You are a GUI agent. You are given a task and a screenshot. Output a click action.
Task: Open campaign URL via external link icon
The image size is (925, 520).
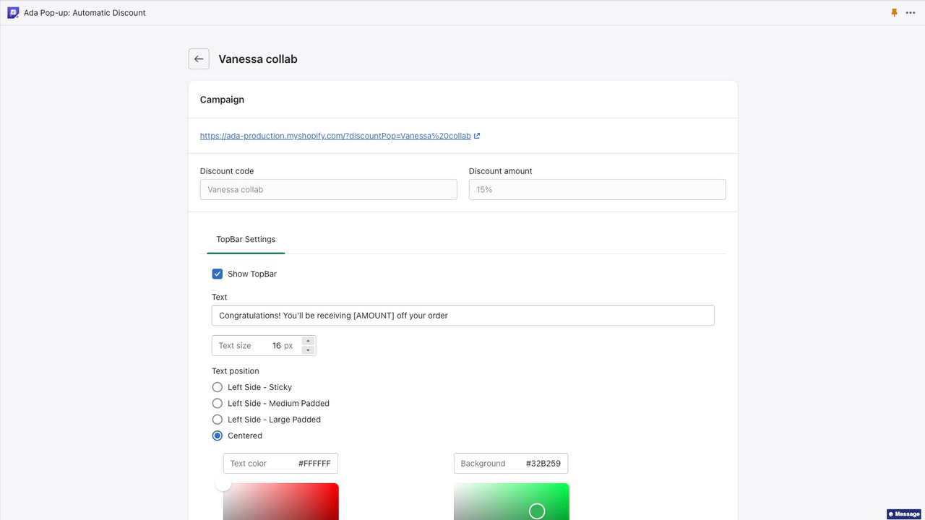476,135
